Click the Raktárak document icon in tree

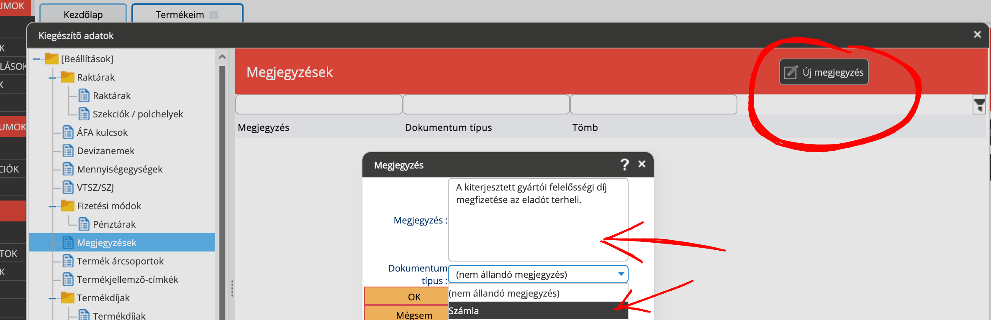(84, 96)
